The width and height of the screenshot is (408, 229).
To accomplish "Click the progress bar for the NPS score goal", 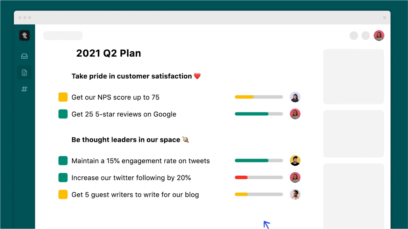I will pyautogui.click(x=259, y=97).
